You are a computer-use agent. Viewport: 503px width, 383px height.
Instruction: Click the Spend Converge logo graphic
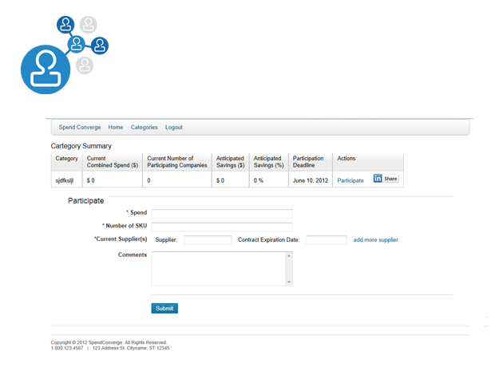coord(65,55)
